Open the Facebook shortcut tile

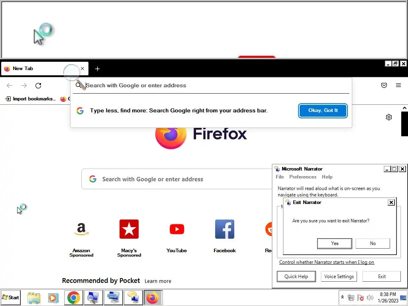pos(225,236)
